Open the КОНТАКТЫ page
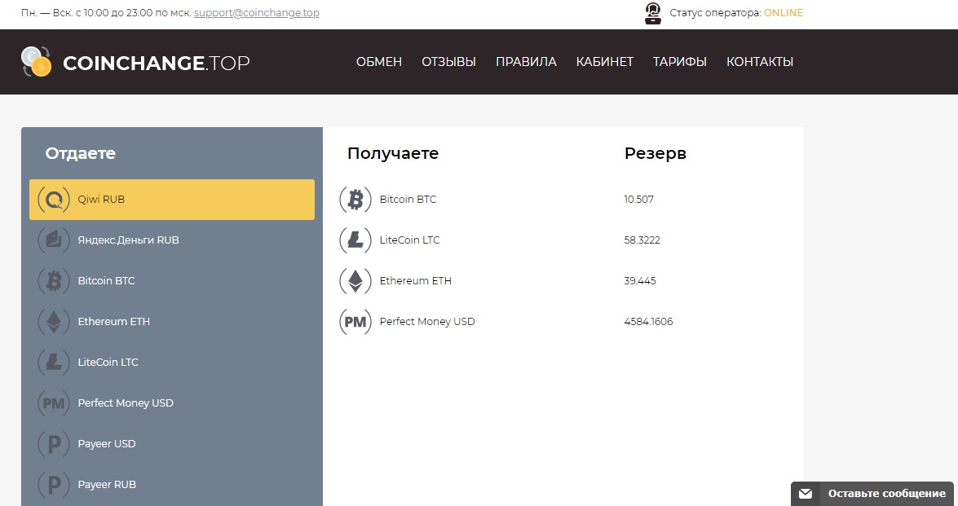 tap(759, 62)
